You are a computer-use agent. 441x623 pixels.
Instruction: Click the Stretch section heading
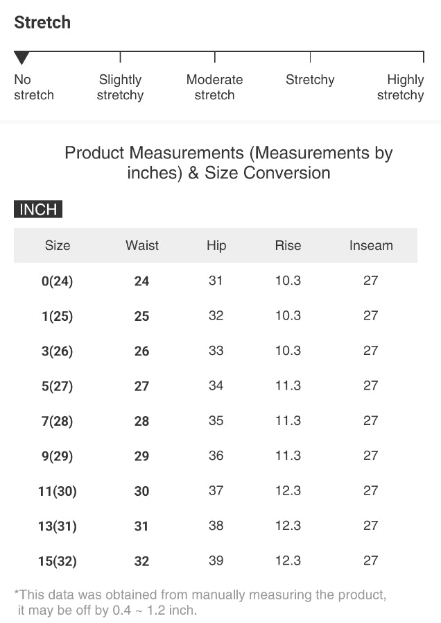[42, 22]
